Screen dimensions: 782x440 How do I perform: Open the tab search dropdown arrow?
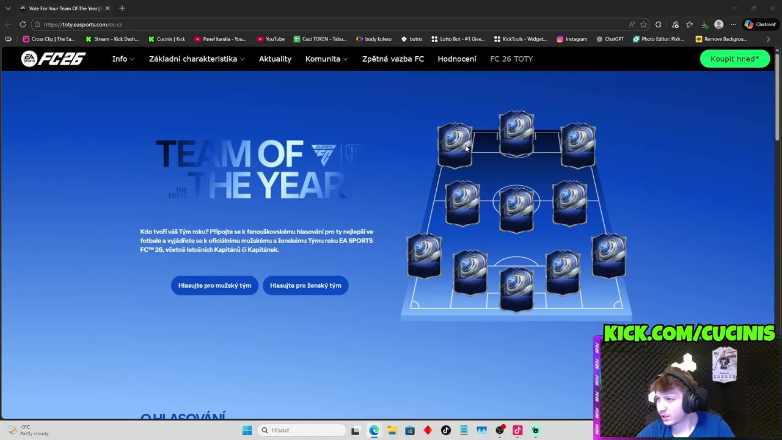pos(8,9)
